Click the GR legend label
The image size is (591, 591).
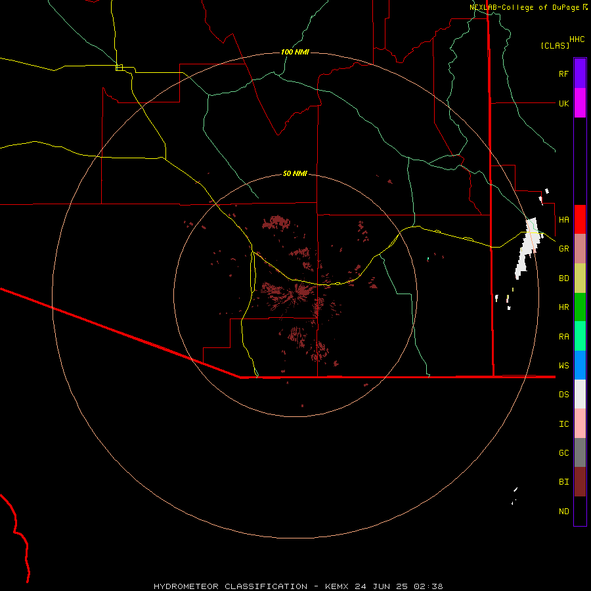click(x=563, y=249)
